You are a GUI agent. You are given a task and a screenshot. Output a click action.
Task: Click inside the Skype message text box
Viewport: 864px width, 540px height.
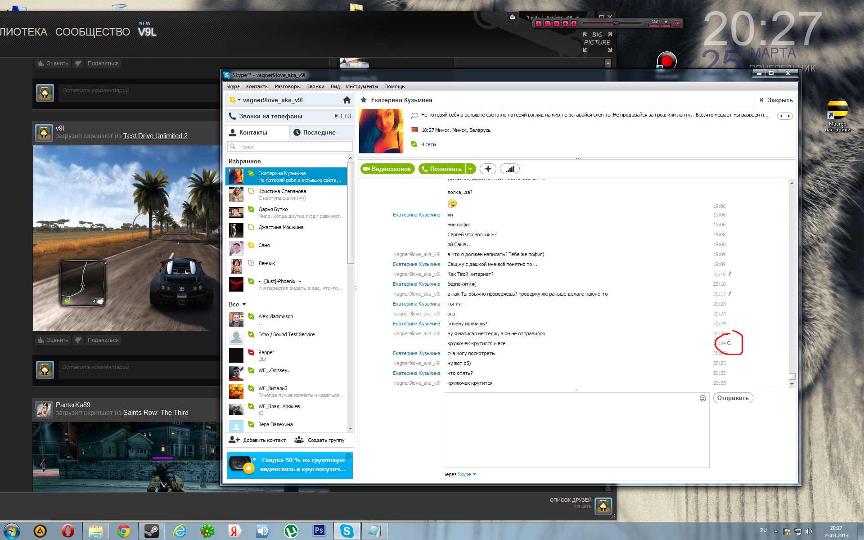click(x=576, y=430)
